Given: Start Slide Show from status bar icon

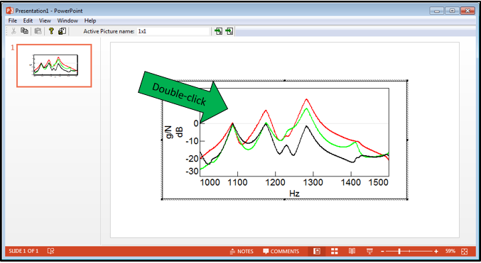Looking at the screenshot, I should (369, 251).
